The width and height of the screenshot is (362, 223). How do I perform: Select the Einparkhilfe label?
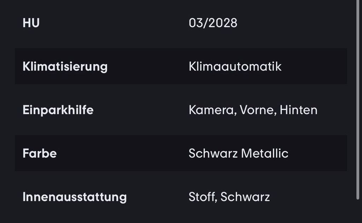pyautogui.click(x=58, y=110)
